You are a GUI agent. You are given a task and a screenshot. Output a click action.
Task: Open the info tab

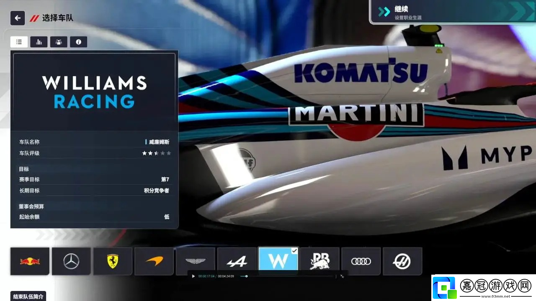[x=78, y=42]
